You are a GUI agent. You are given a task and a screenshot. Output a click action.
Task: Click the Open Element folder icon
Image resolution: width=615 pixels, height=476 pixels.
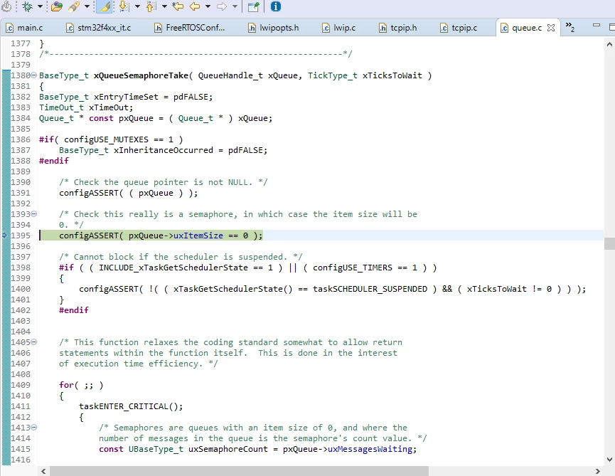tap(57, 6)
